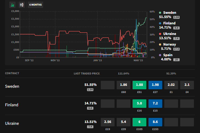
Task: Click the 1.94 odds badge in legend
Action: tap(176, 17)
